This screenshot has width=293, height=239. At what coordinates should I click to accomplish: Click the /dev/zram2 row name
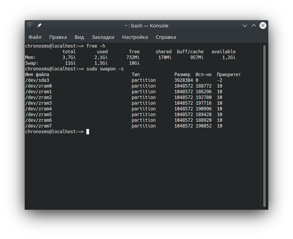coord(38,97)
